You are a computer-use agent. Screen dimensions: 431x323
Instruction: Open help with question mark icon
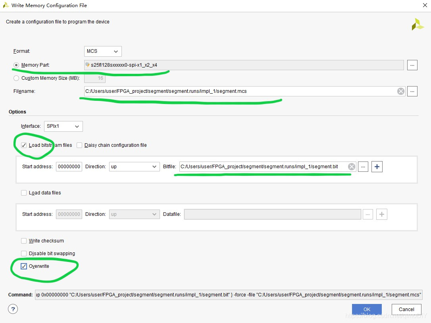[13, 309]
